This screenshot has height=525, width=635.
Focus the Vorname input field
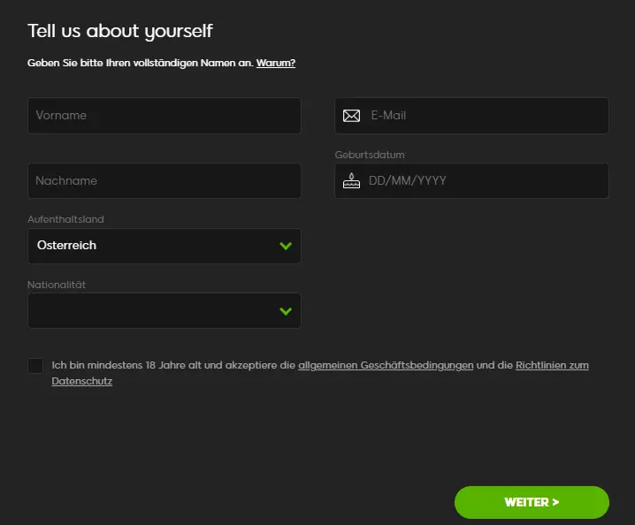[164, 116]
